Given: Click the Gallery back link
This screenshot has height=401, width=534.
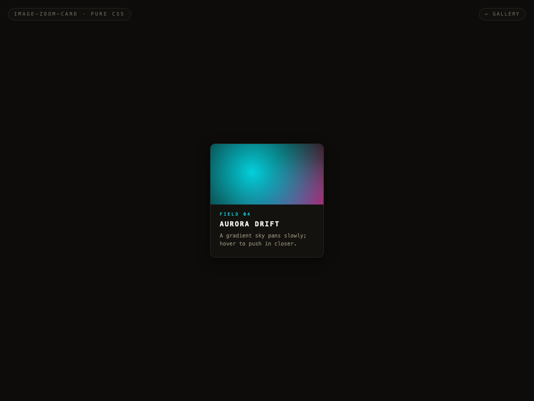Looking at the screenshot, I should (x=502, y=14).
